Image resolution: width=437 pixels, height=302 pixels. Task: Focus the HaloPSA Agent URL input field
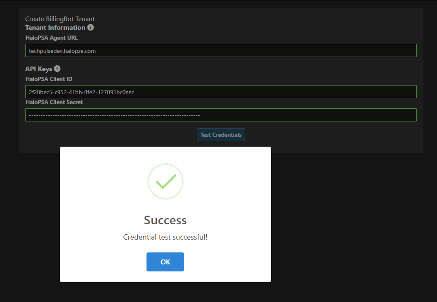221,50
